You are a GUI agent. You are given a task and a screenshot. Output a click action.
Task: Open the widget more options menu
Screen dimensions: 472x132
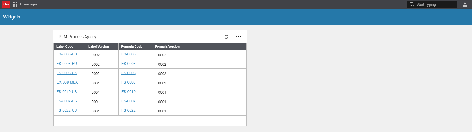coord(239,37)
